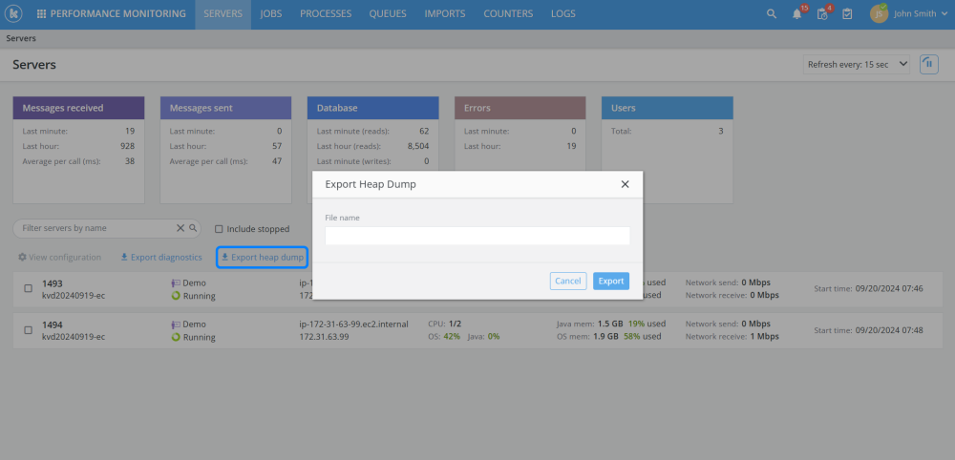
Task: Click Export diagnostics link
Action: pos(161,258)
